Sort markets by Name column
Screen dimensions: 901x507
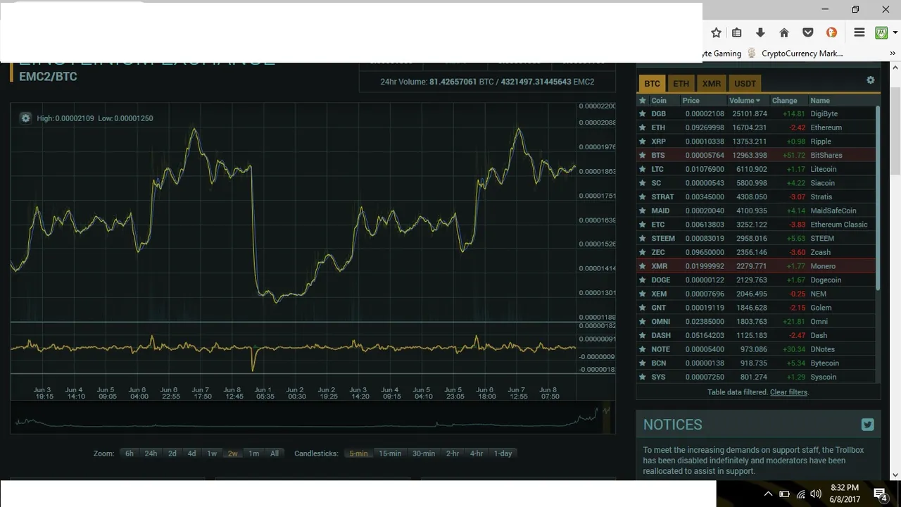[820, 101]
